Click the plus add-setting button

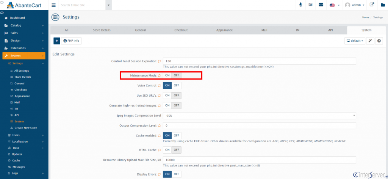pyautogui.click(x=57, y=41)
